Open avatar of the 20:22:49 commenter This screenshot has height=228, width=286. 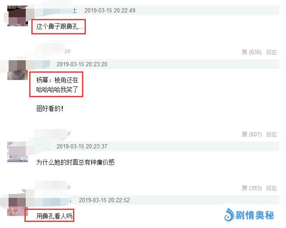(x=18, y=16)
